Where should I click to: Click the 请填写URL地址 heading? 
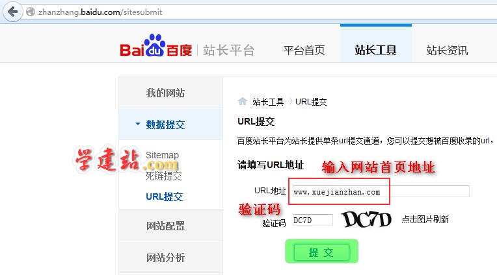coord(271,165)
